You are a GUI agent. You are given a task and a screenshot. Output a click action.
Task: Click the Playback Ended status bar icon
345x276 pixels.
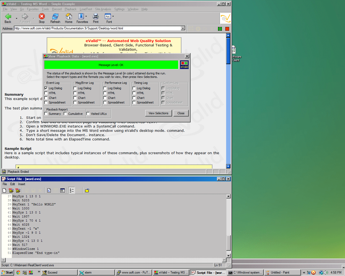pos(4,172)
